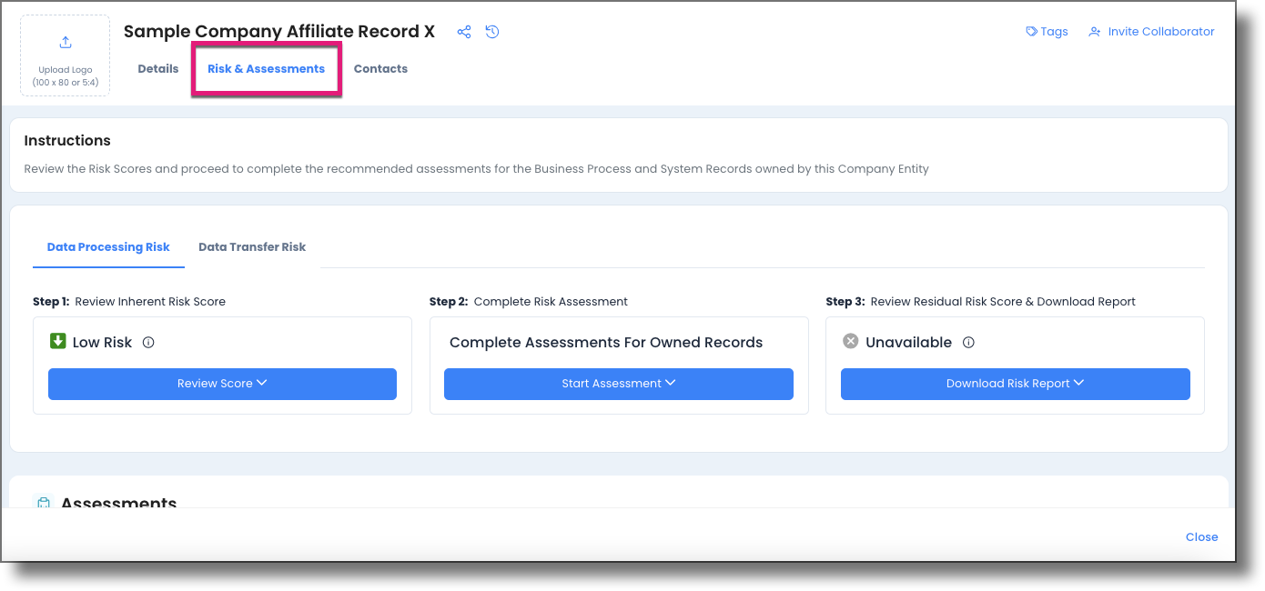
Task: Click the gray Unavailable status icon
Action: click(849, 342)
